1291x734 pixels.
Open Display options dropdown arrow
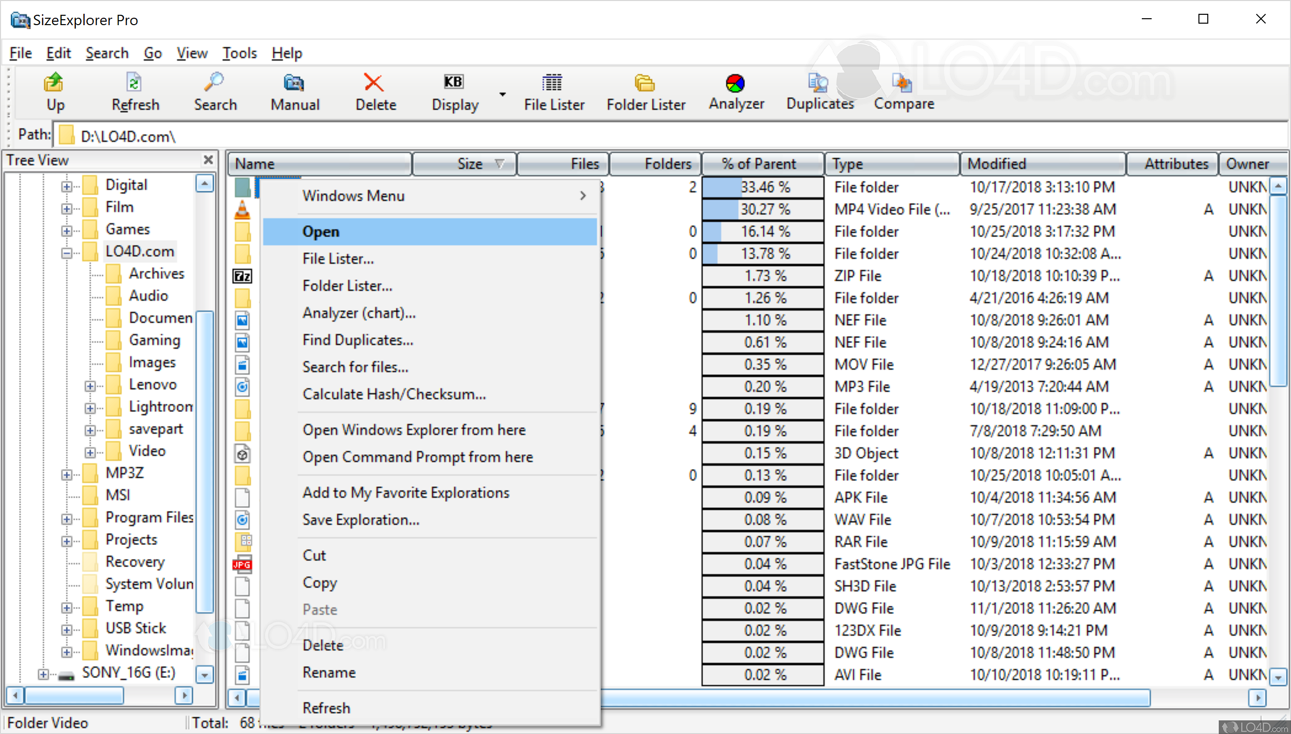(x=502, y=94)
